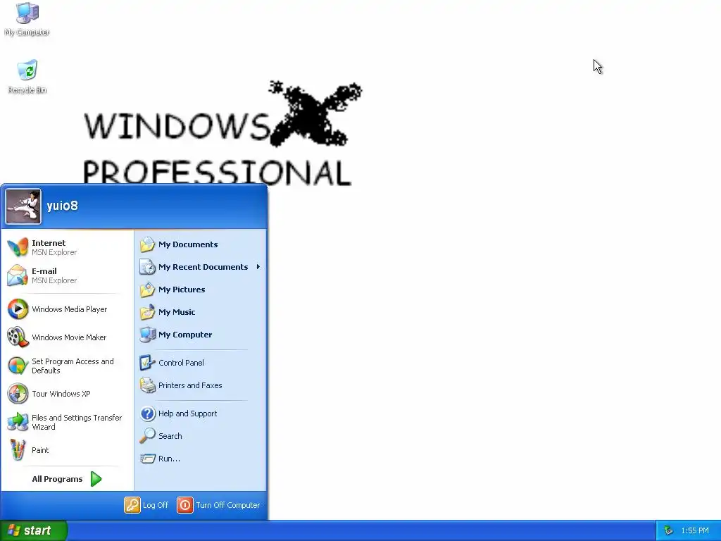Click the Run... text label

pos(169,459)
